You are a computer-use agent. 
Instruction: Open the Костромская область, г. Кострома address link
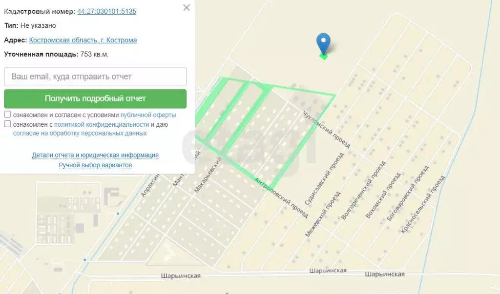(83, 40)
